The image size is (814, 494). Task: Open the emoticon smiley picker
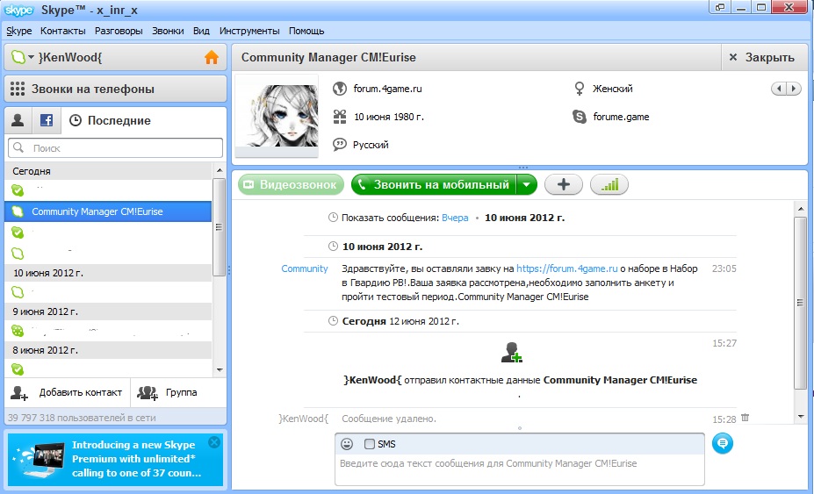pos(347,444)
